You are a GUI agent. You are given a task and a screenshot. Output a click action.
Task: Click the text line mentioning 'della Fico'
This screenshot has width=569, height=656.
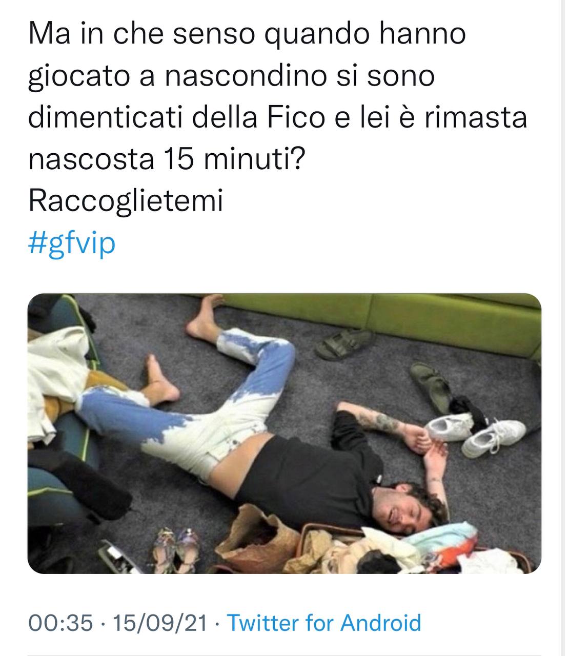(278, 117)
